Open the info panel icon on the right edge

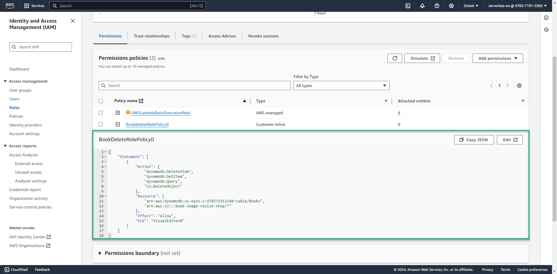tap(546, 18)
